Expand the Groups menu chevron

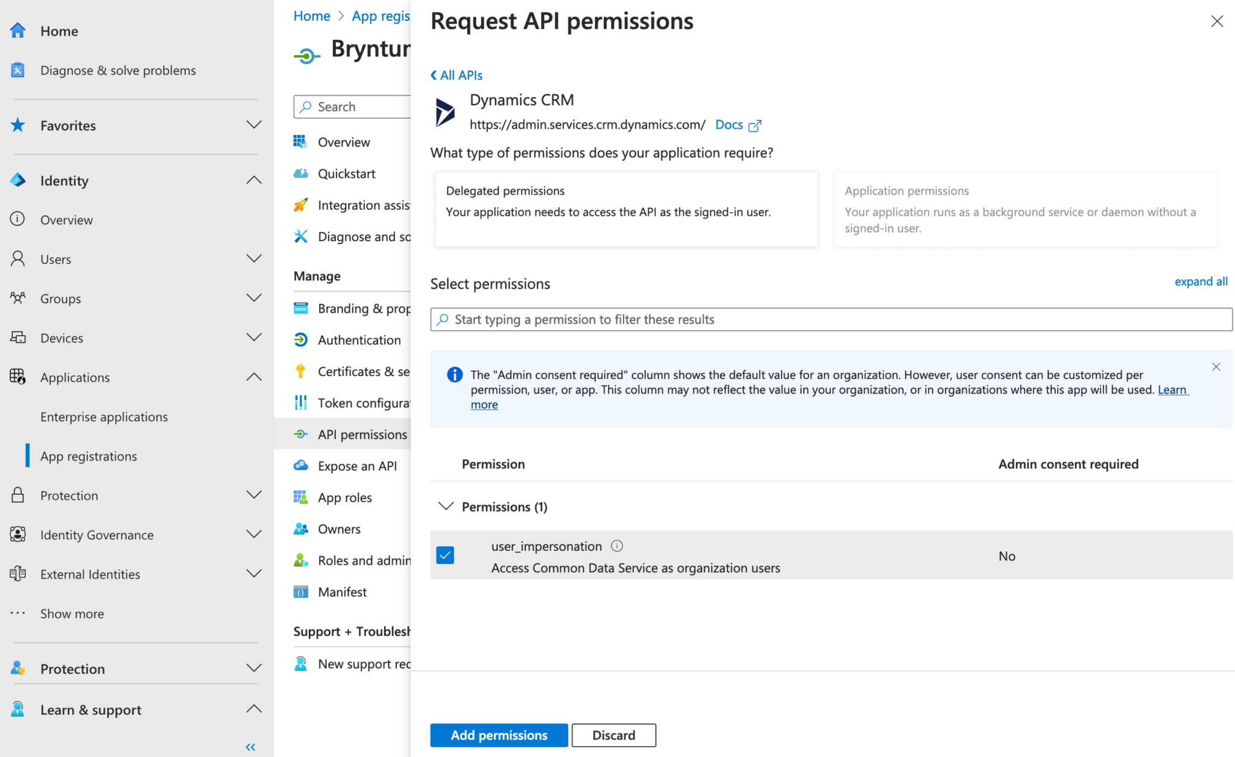[x=254, y=298]
